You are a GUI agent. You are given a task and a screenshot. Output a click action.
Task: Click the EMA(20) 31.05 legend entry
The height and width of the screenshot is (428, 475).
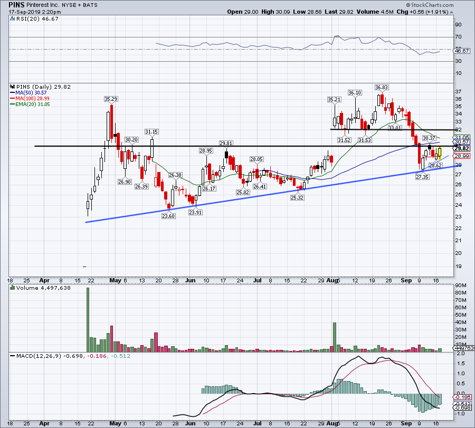click(30, 104)
